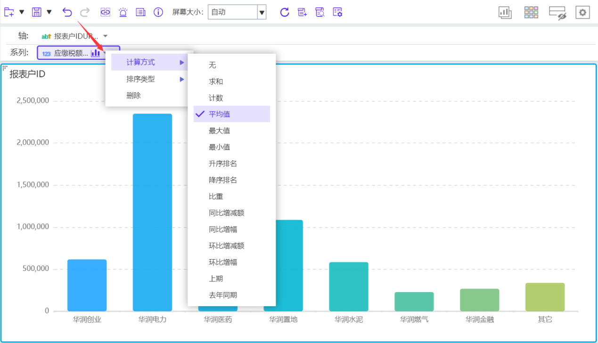
Task: Click the data search magnifier icon
Action: [x=320, y=12]
